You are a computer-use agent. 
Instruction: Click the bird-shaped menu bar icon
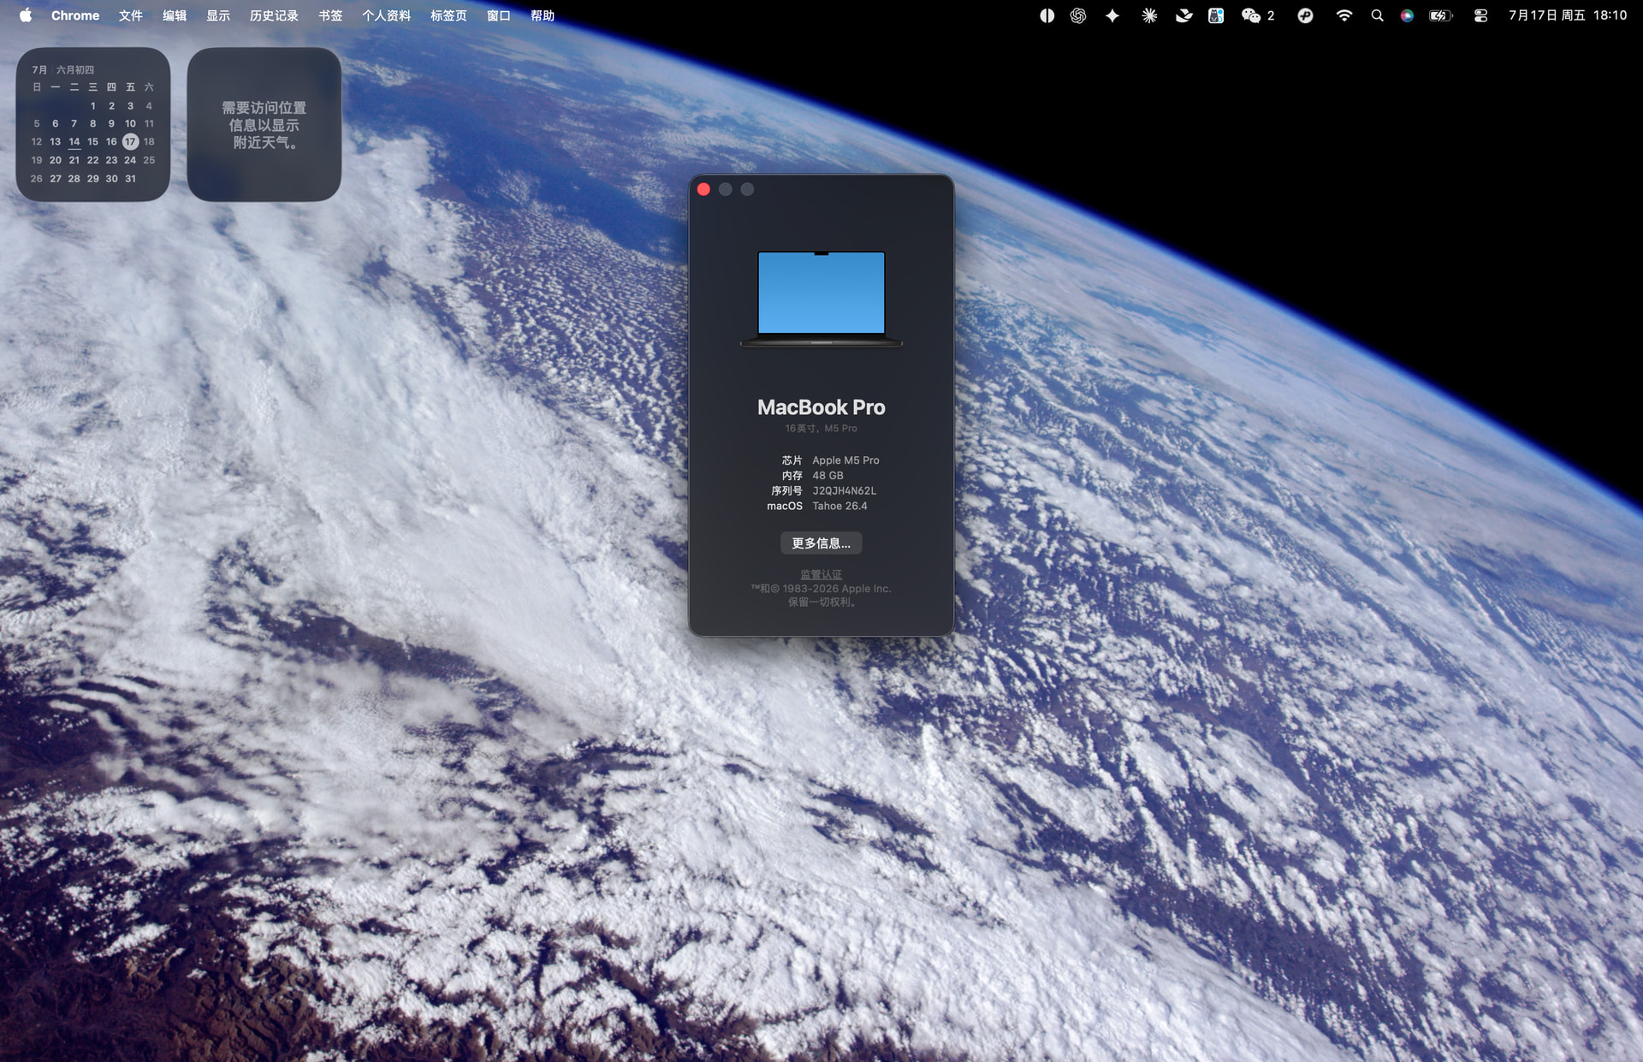(1183, 15)
